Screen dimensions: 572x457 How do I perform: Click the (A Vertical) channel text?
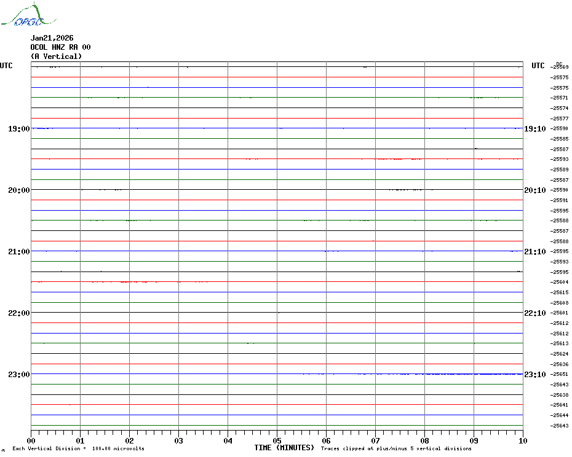coord(56,57)
